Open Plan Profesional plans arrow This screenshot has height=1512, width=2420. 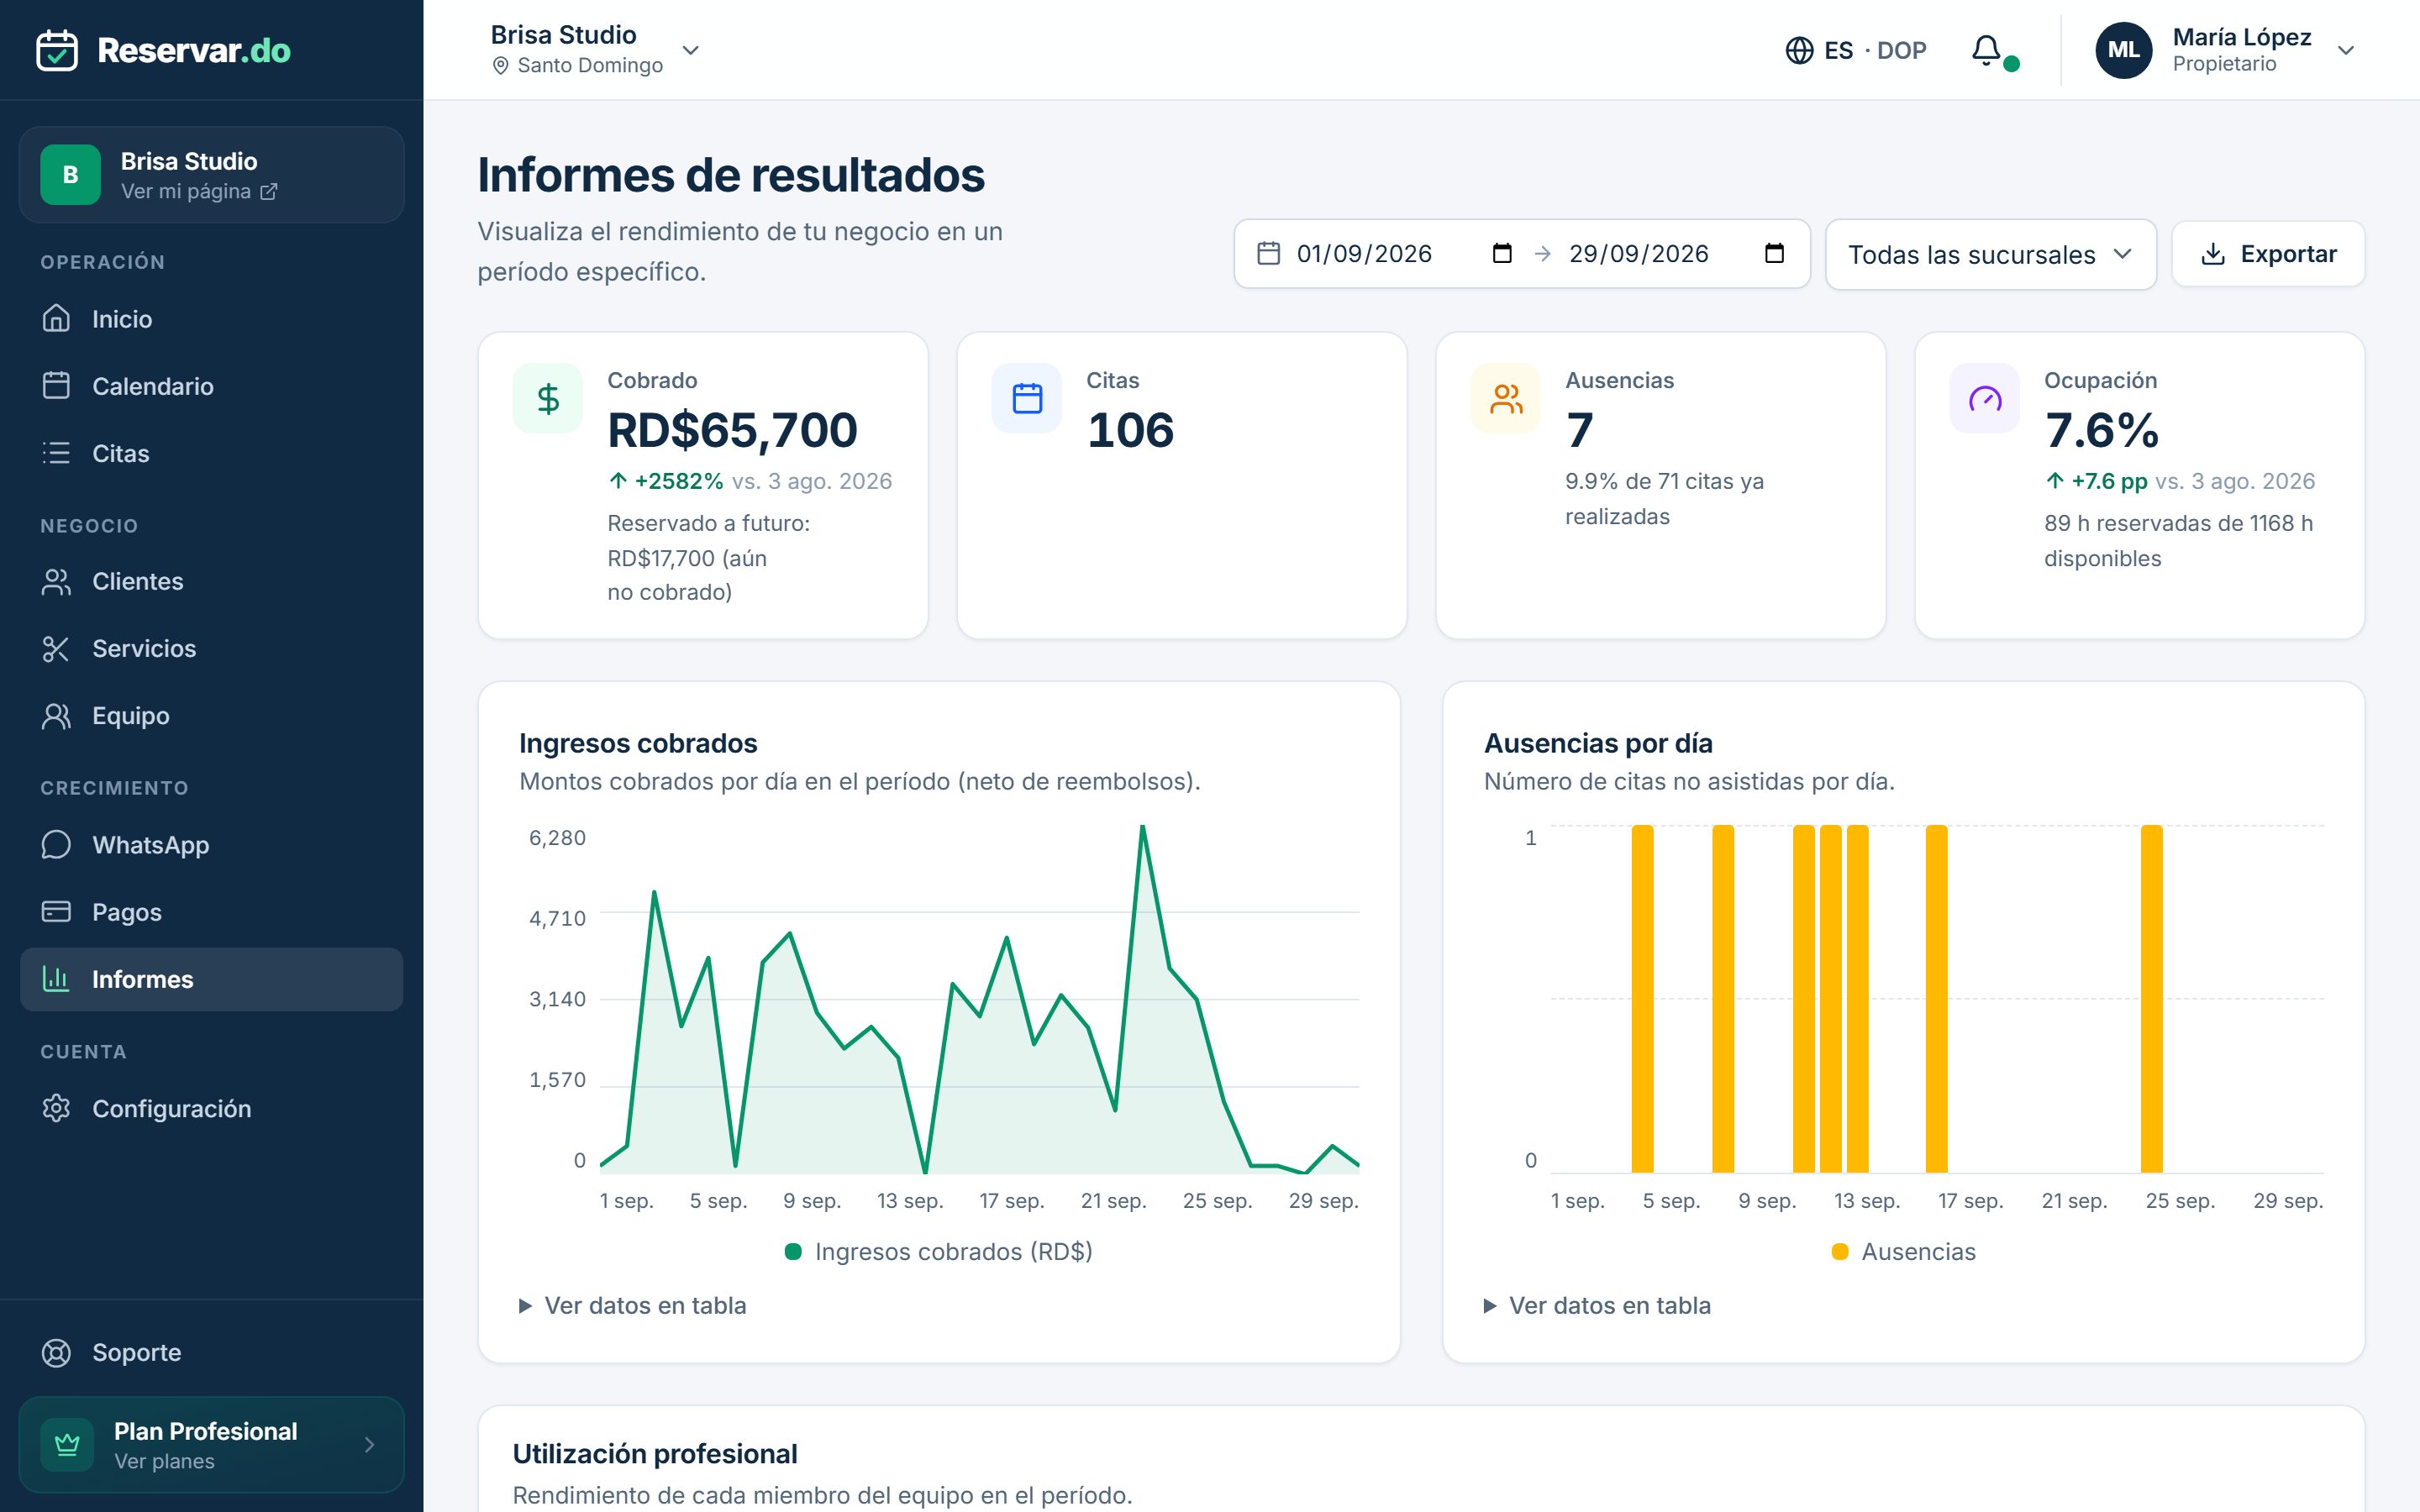click(x=369, y=1444)
